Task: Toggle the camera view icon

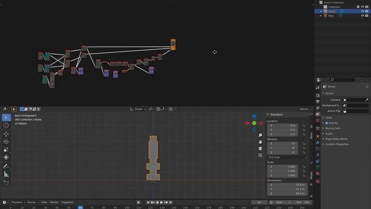Action: pyautogui.click(x=260, y=149)
